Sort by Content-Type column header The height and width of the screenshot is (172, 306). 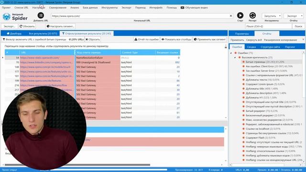click(138, 53)
